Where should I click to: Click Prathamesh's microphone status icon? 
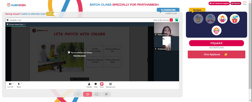pyautogui.click(x=155, y=49)
